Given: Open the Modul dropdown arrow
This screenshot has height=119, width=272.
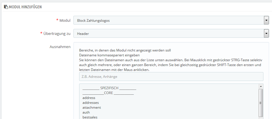Looking at the screenshot, I should [x=266, y=21].
